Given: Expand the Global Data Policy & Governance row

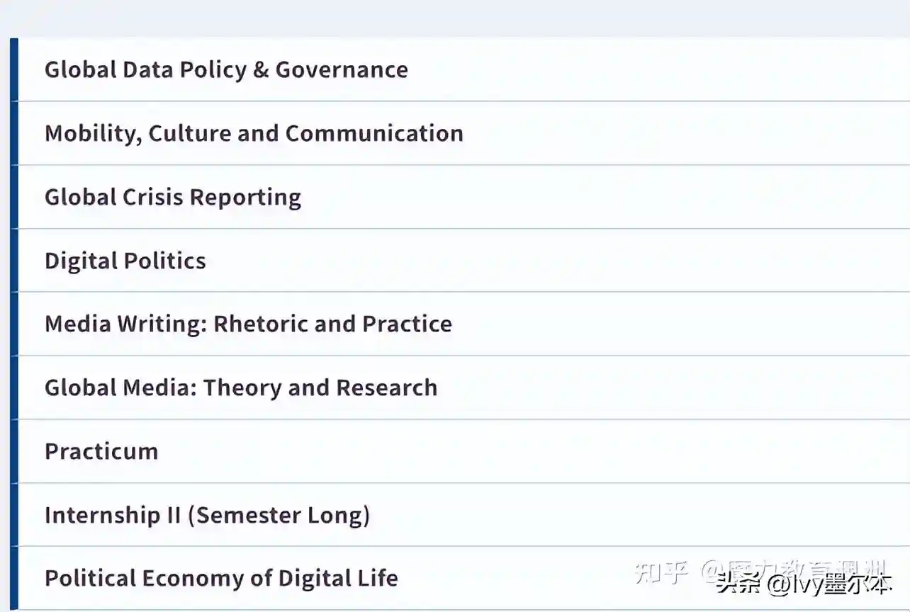Looking at the screenshot, I should click(226, 69).
